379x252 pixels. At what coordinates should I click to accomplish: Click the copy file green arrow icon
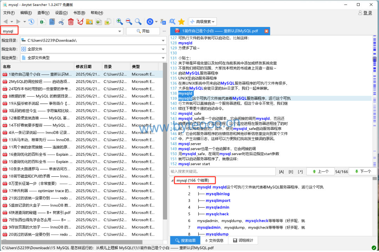(x=98, y=22)
